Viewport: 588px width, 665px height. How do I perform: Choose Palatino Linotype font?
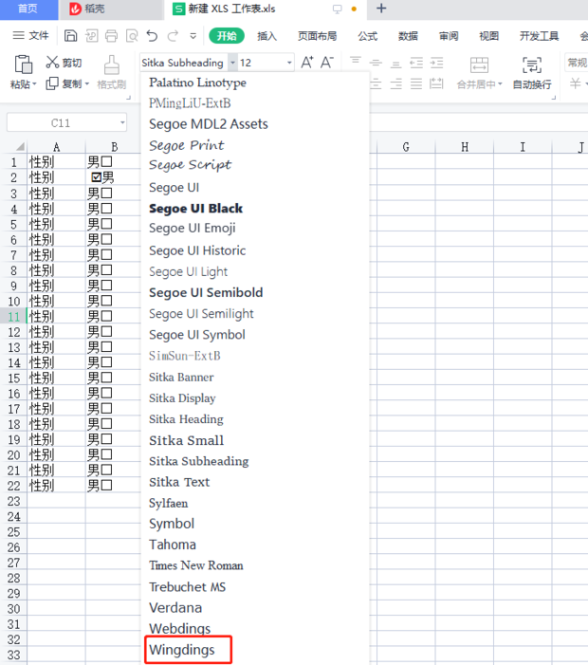(x=197, y=83)
